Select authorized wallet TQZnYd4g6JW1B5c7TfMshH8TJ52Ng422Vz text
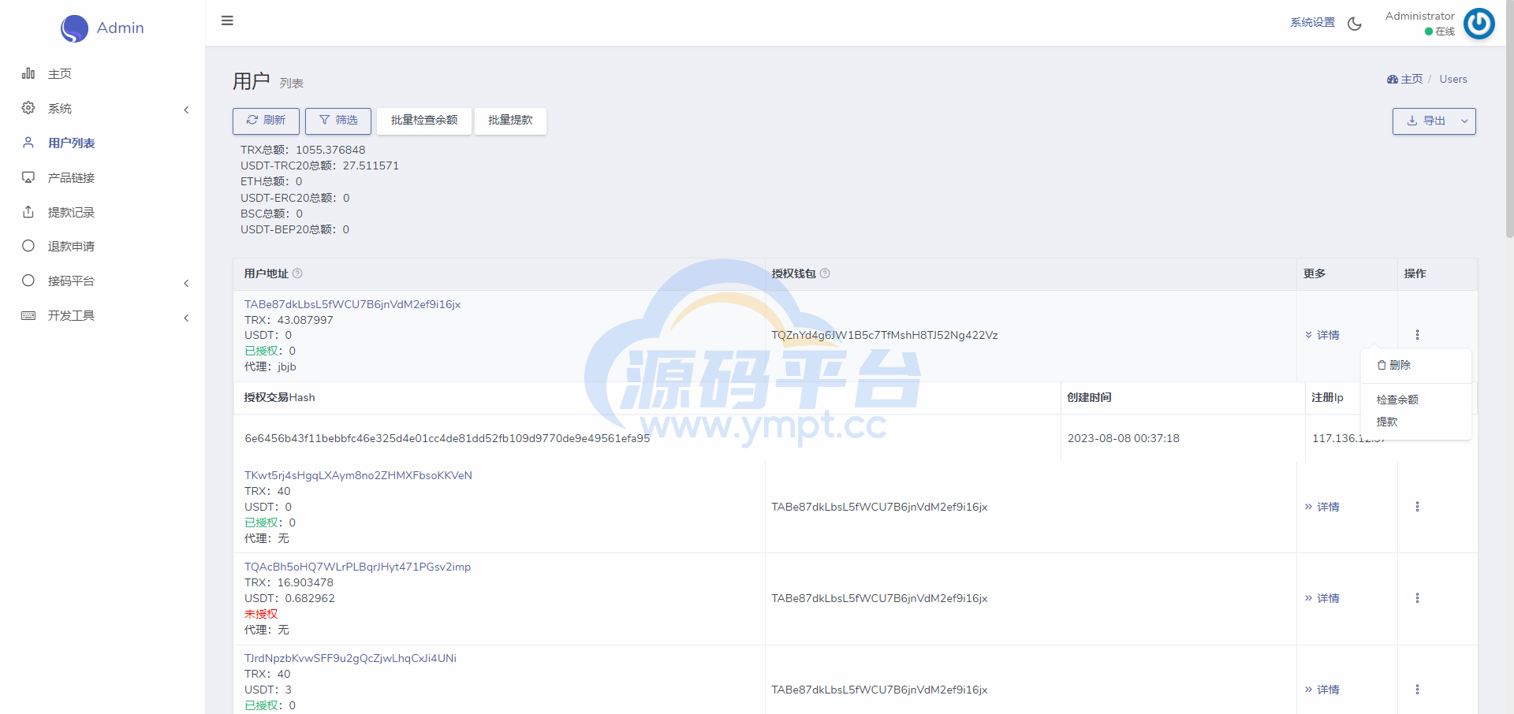The height and width of the screenshot is (714, 1514). [x=885, y=335]
